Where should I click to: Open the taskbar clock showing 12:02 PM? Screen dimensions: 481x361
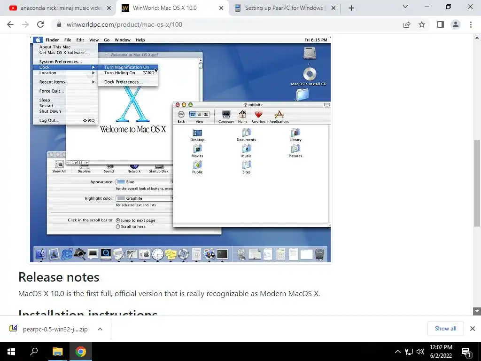click(x=441, y=352)
